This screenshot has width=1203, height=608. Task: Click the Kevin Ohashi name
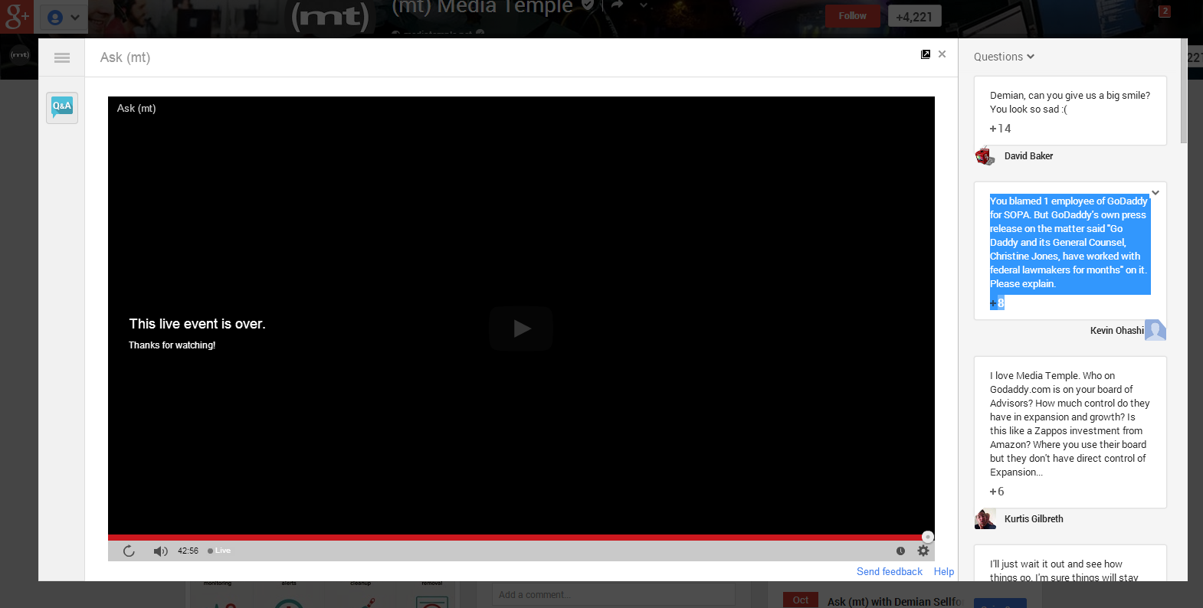(1117, 331)
